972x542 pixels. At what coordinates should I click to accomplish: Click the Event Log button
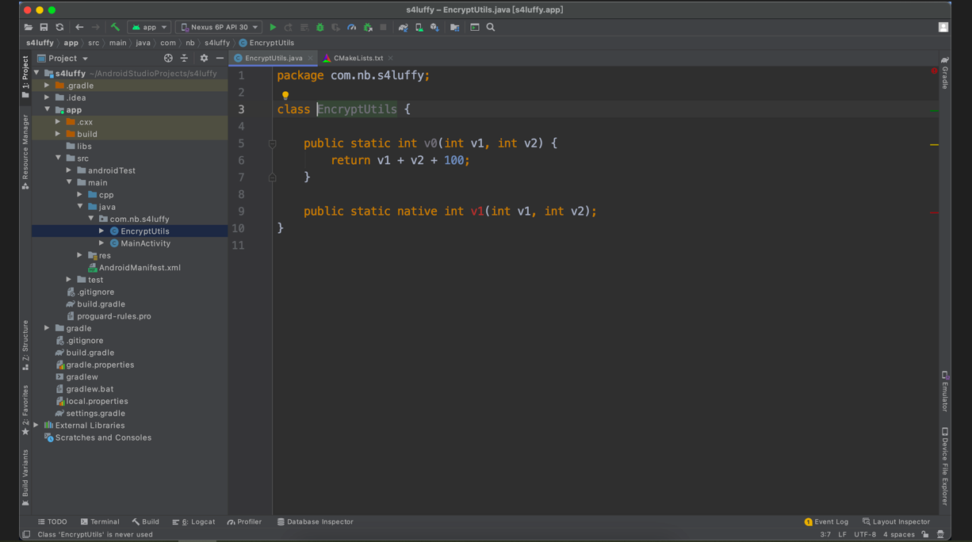click(826, 521)
